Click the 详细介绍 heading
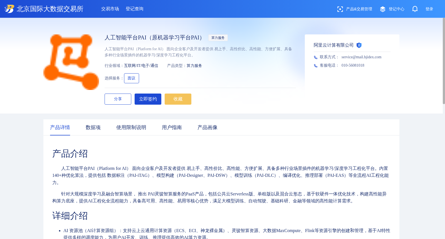This screenshot has width=445, height=239. tap(70, 216)
